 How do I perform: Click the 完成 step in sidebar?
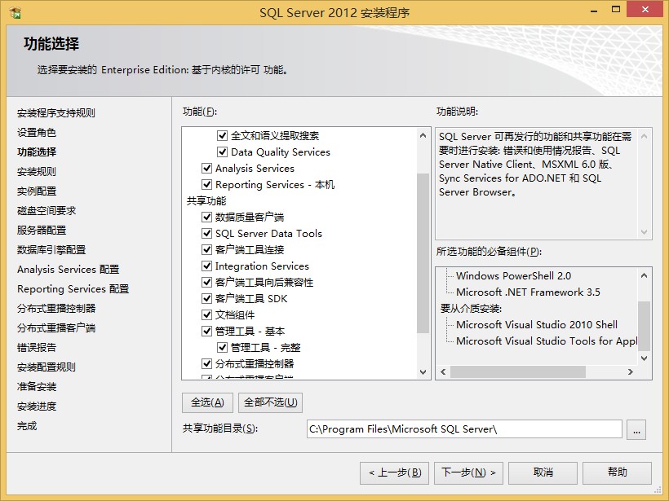(x=27, y=426)
